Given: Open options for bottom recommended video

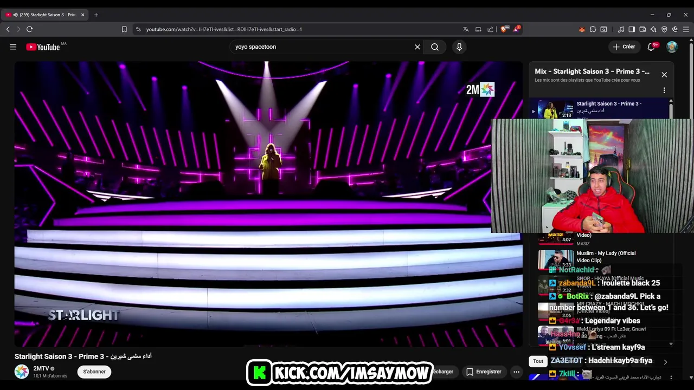Looking at the screenshot, I should [671, 378].
